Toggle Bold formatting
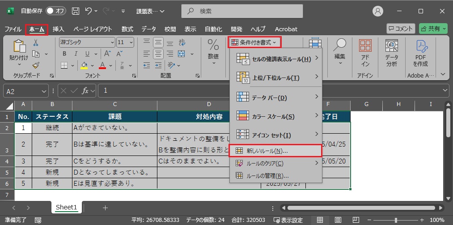 click(64, 54)
